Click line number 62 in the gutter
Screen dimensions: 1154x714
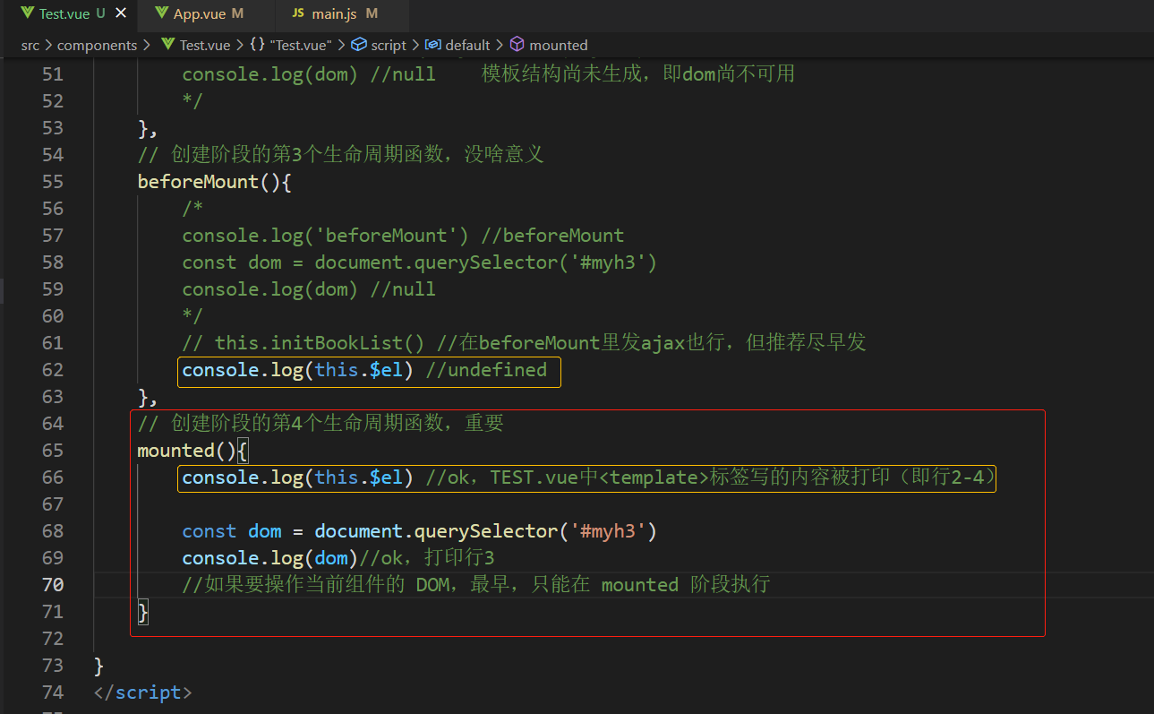tap(53, 369)
